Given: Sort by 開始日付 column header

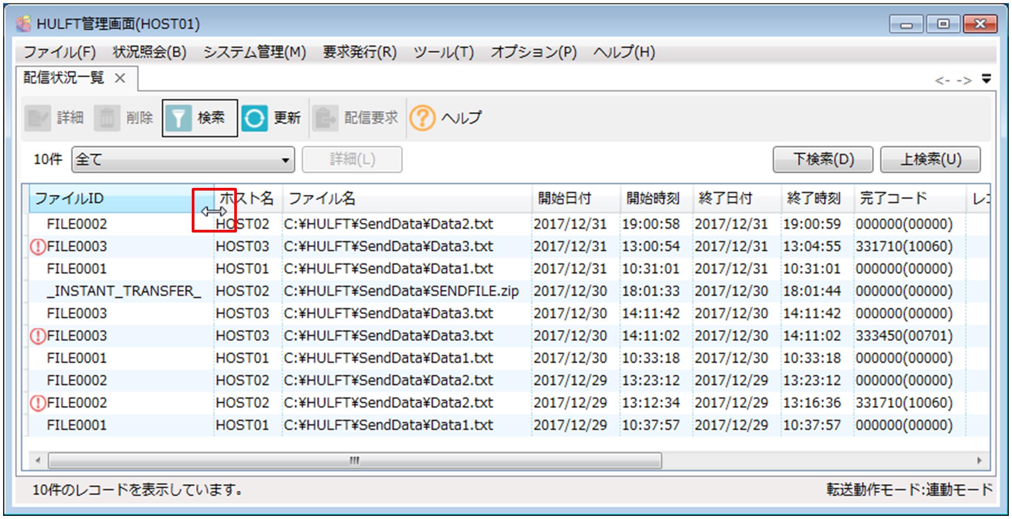Looking at the screenshot, I should (576, 198).
